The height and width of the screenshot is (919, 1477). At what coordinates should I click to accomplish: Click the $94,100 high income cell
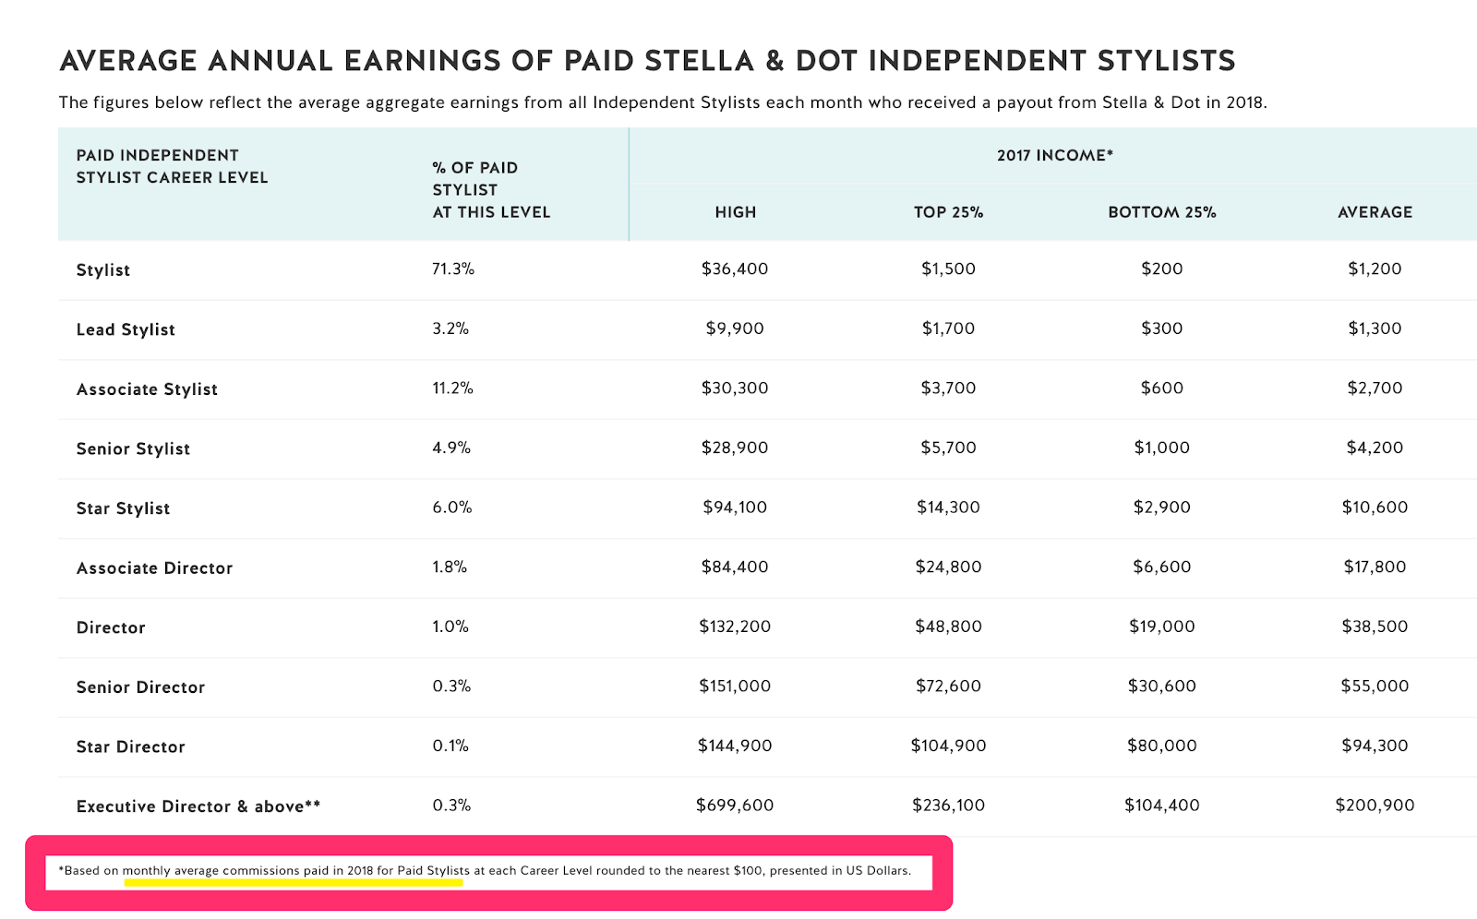coord(735,507)
